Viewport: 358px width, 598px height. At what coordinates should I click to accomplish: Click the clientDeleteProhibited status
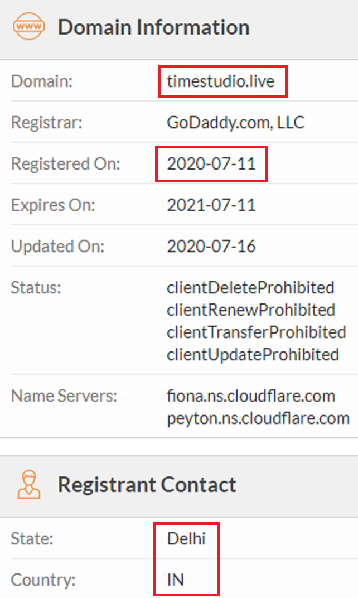(250, 287)
